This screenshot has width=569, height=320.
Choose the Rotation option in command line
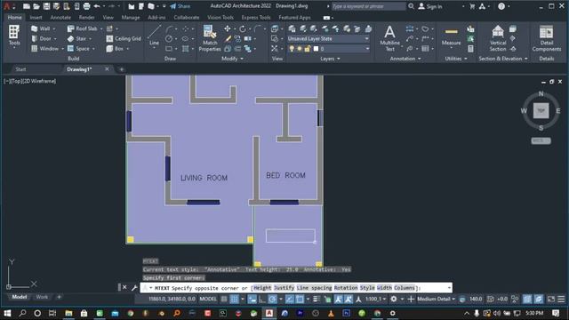pos(346,288)
